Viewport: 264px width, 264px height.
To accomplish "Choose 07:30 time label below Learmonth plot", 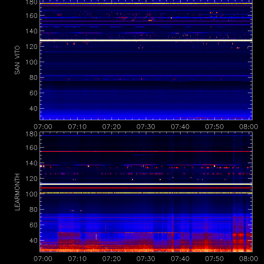I will 146,259.
